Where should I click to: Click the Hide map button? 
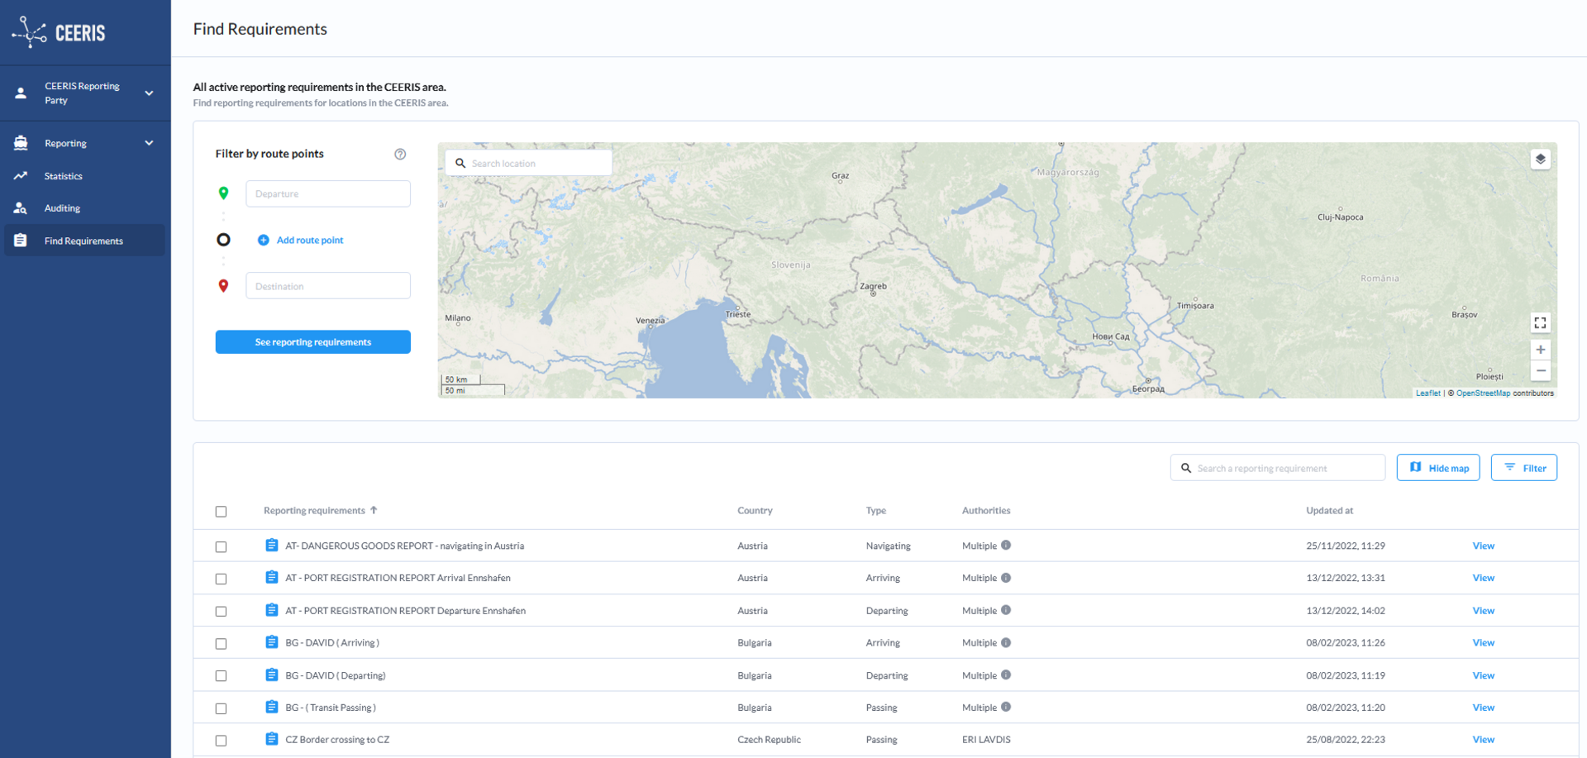point(1438,468)
